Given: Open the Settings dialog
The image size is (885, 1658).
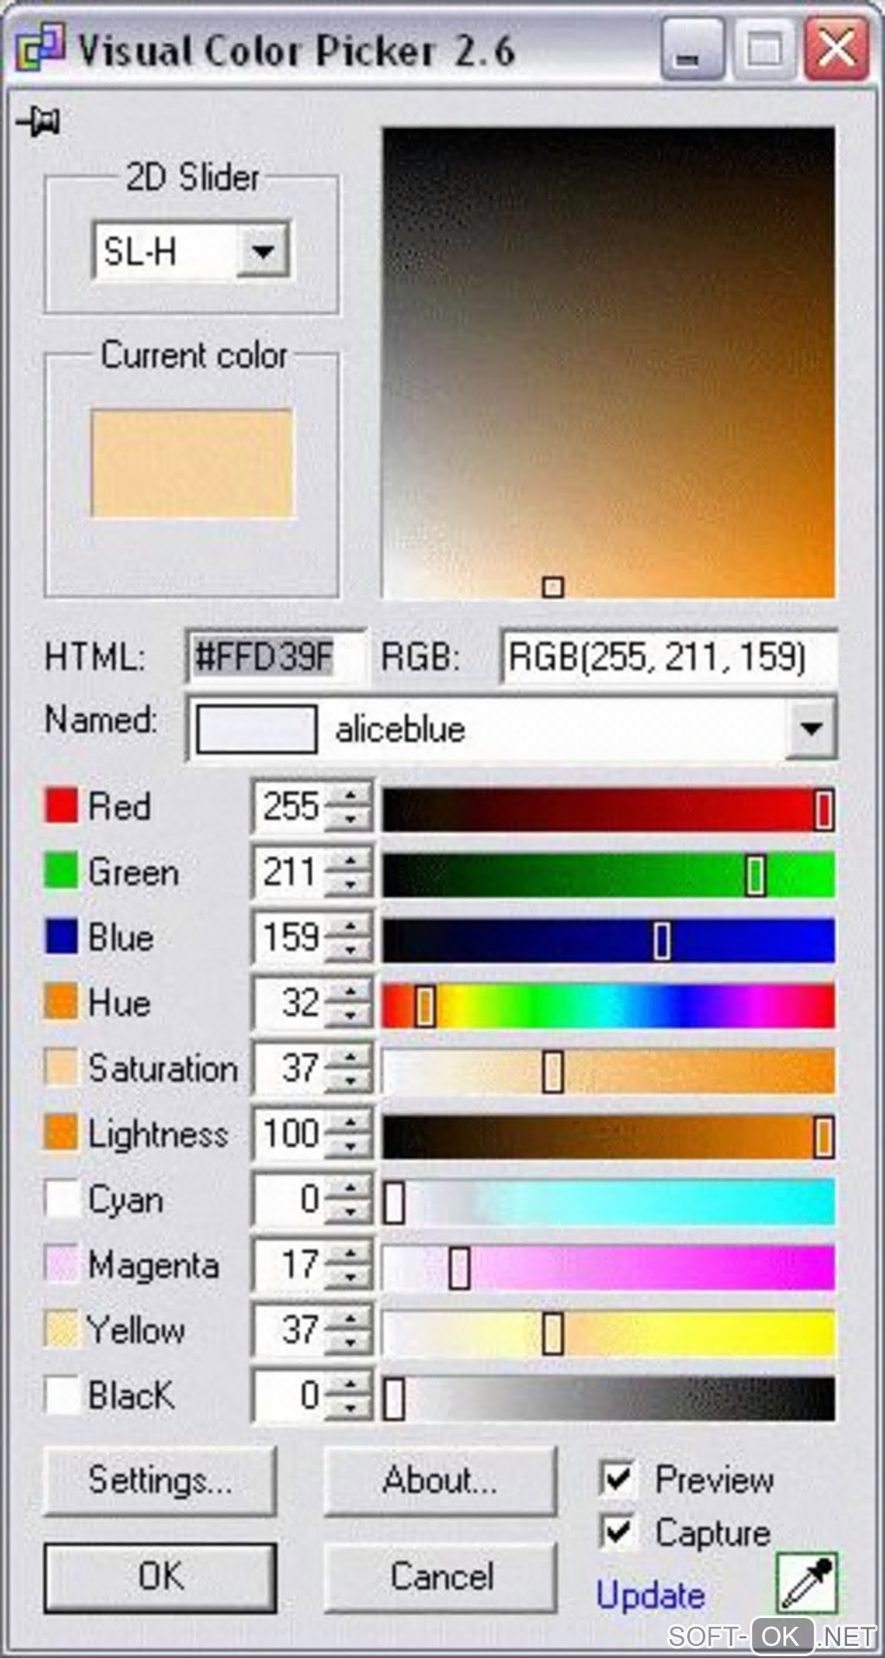Looking at the screenshot, I should [x=160, y=1480].
